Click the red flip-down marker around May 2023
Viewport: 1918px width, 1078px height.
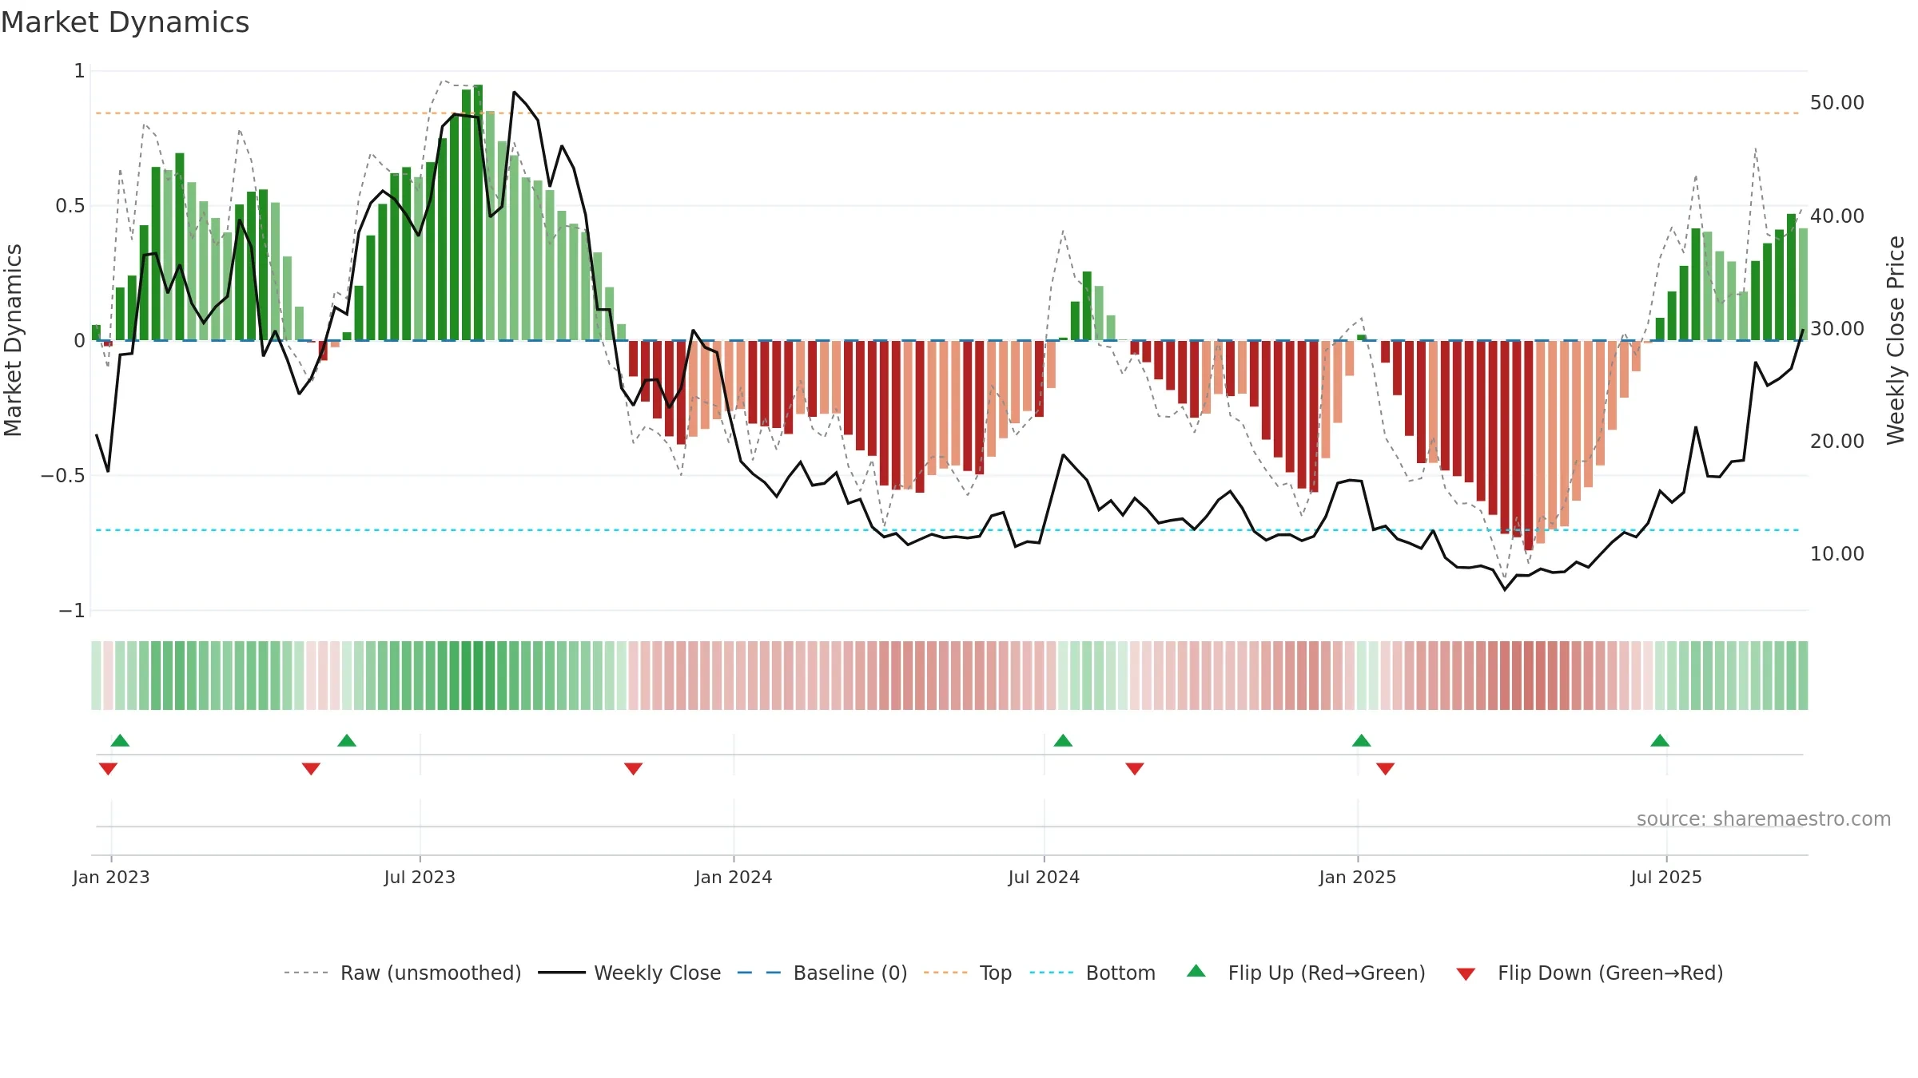(311, 769)
